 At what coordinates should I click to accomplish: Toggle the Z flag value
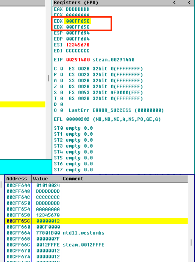point(61,87)
